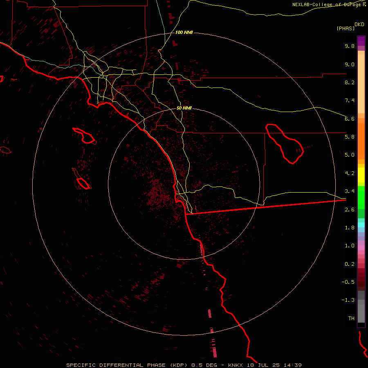The image size is (368, 368).
Task: Click the KNKX station identifier in caption
Action: point(236,365)
